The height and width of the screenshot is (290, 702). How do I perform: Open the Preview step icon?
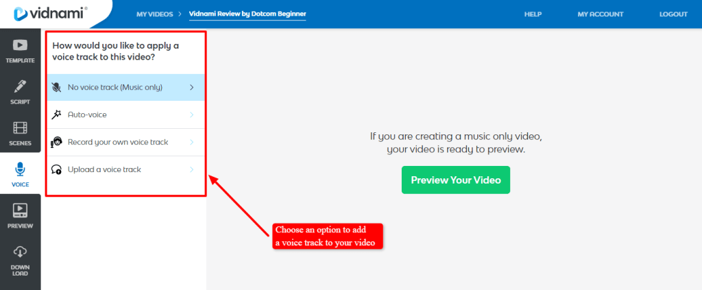[20, 210]
